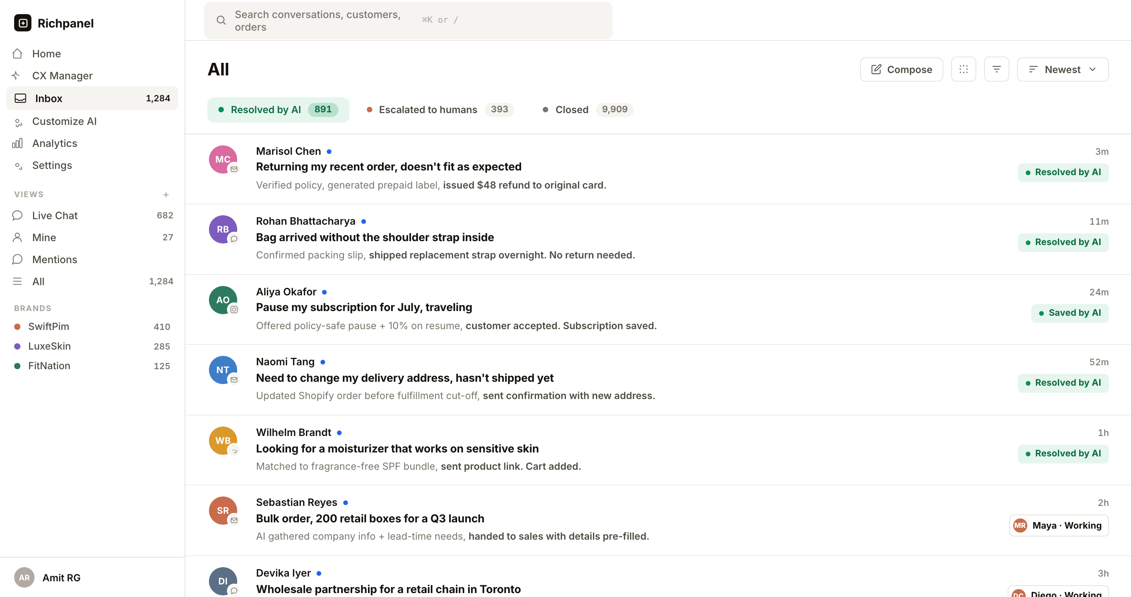Open the Home page
The height and width of the screenshot is (597, 1131).
[x=92, y=53]
